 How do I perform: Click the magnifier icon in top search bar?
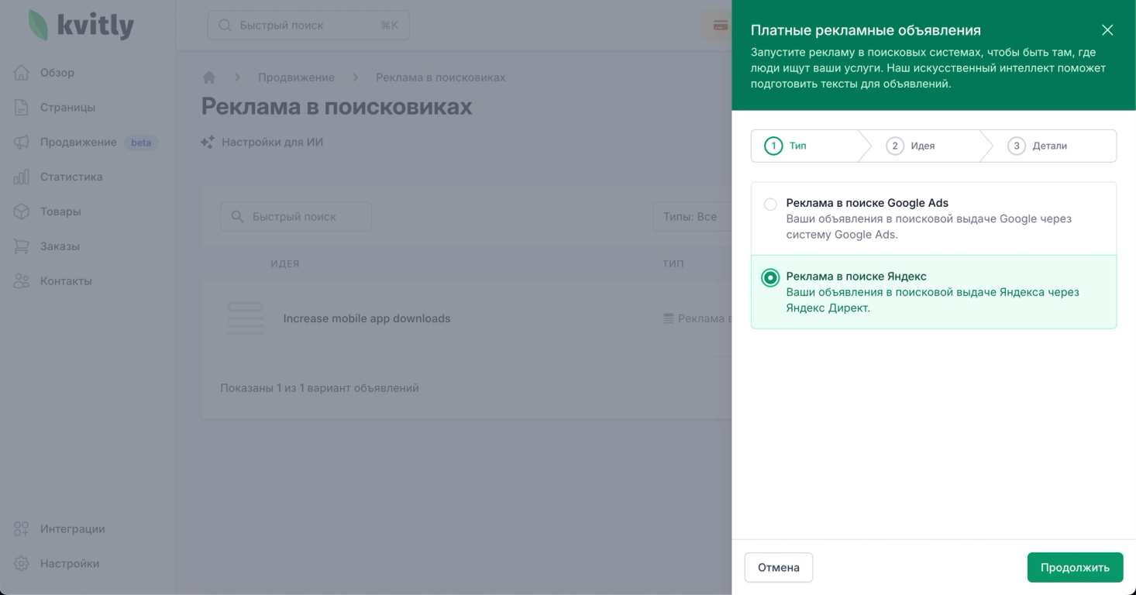225,26
